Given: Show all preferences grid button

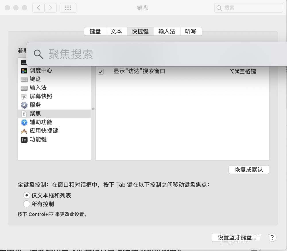Looking at the screenshot, I should (x=68, y=8).
